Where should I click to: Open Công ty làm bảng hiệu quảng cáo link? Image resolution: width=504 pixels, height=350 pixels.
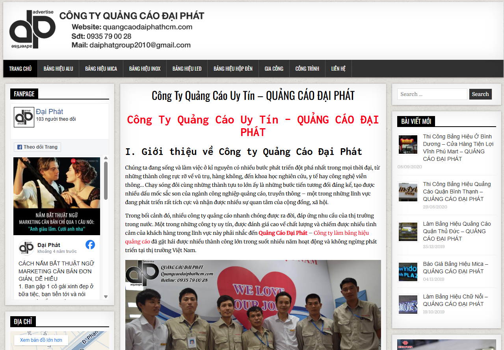coord(247,237)
